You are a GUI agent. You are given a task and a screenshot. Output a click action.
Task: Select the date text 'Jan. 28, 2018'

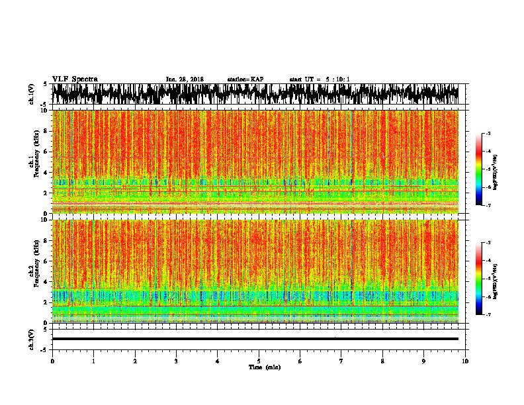[x=185, y=79]
